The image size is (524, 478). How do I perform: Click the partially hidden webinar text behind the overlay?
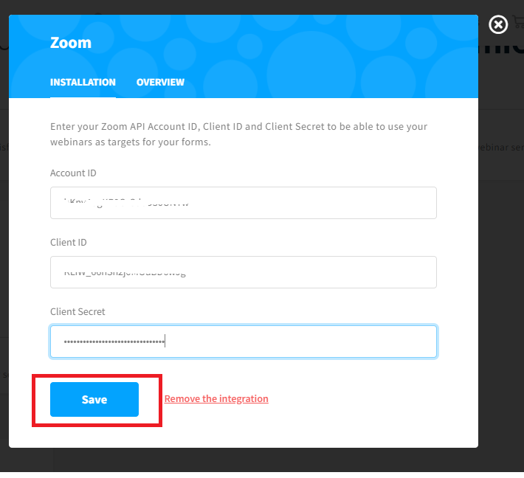tap(501, 148)
